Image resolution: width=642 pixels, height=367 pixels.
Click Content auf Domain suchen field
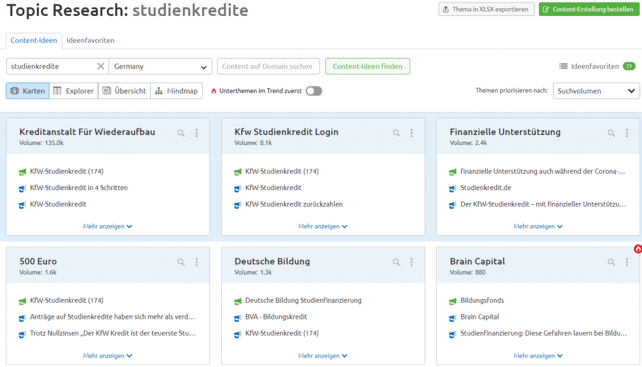[268, 66]
